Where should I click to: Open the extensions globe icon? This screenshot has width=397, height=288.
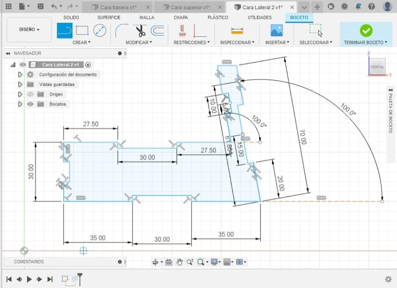click(x=331, y=6)
